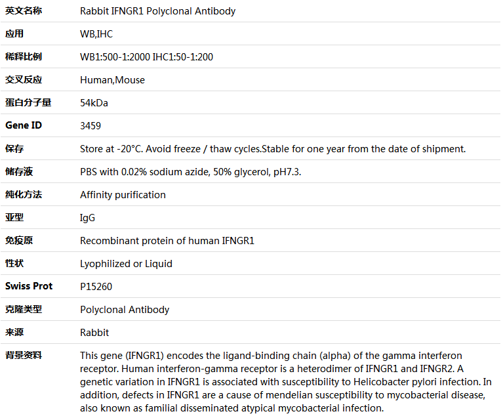Click the Rabbit IFNGR1 Polyclonal Antibody name

pos(157,11)
